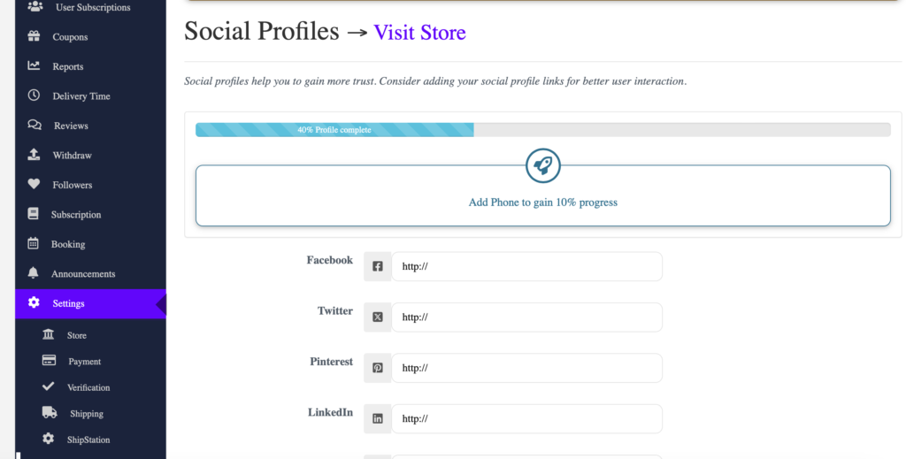Click the Withdraw upload icon
The image size is (906, 459).
pos(34,155)
